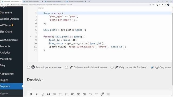The width and height of the screenshot is (173, 97).
Task: Click code line 11 update_field call
Action: click(x=87, y=47)
